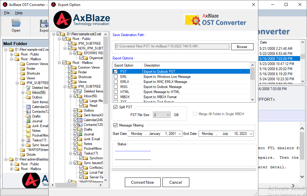Select the Drizzle folder in Mail Folder
The width and height of the screenshot is (307, 196).
coord(31,155)
